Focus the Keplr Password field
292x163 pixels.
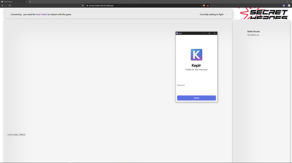coord(196,90)
